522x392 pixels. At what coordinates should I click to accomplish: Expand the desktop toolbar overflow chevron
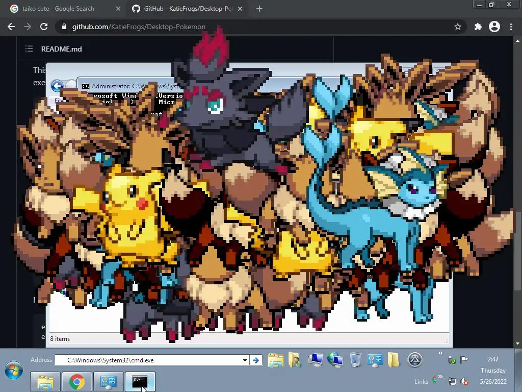pyautogui.click(x=440, y=353)
